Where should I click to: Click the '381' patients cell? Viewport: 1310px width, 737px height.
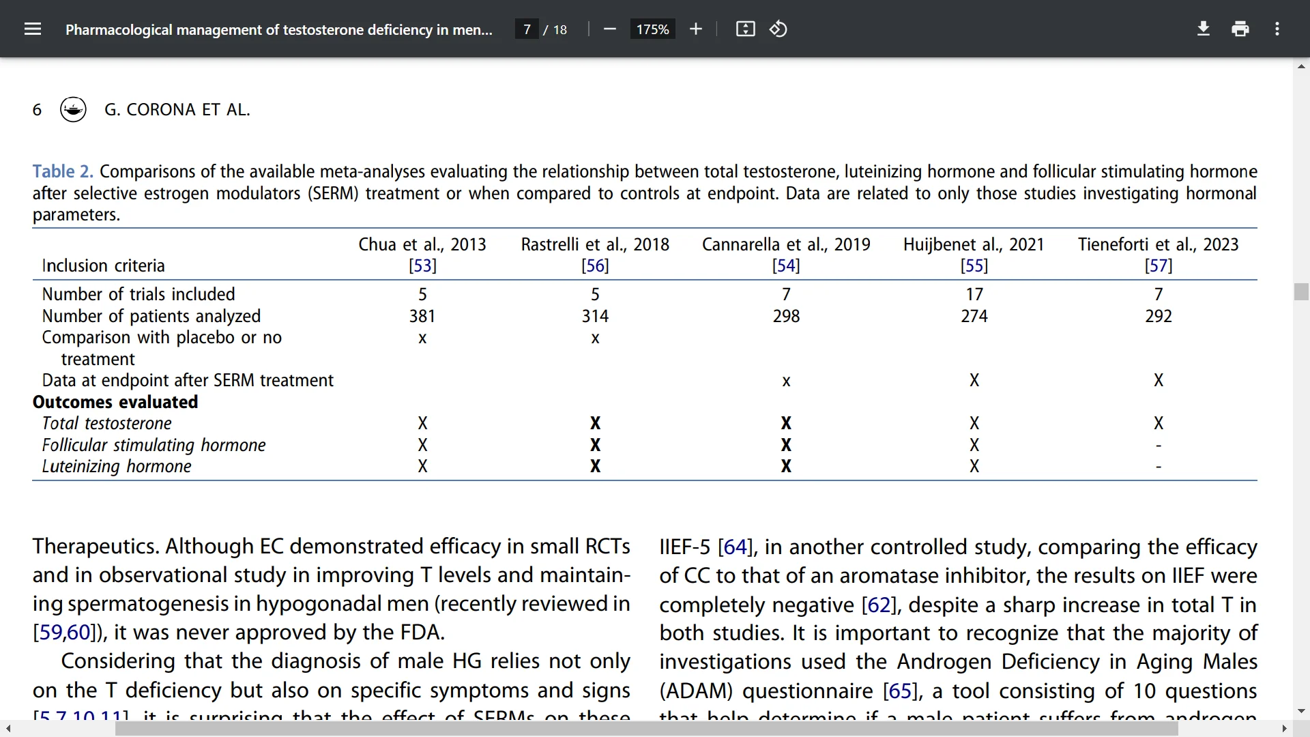[422, 316]
